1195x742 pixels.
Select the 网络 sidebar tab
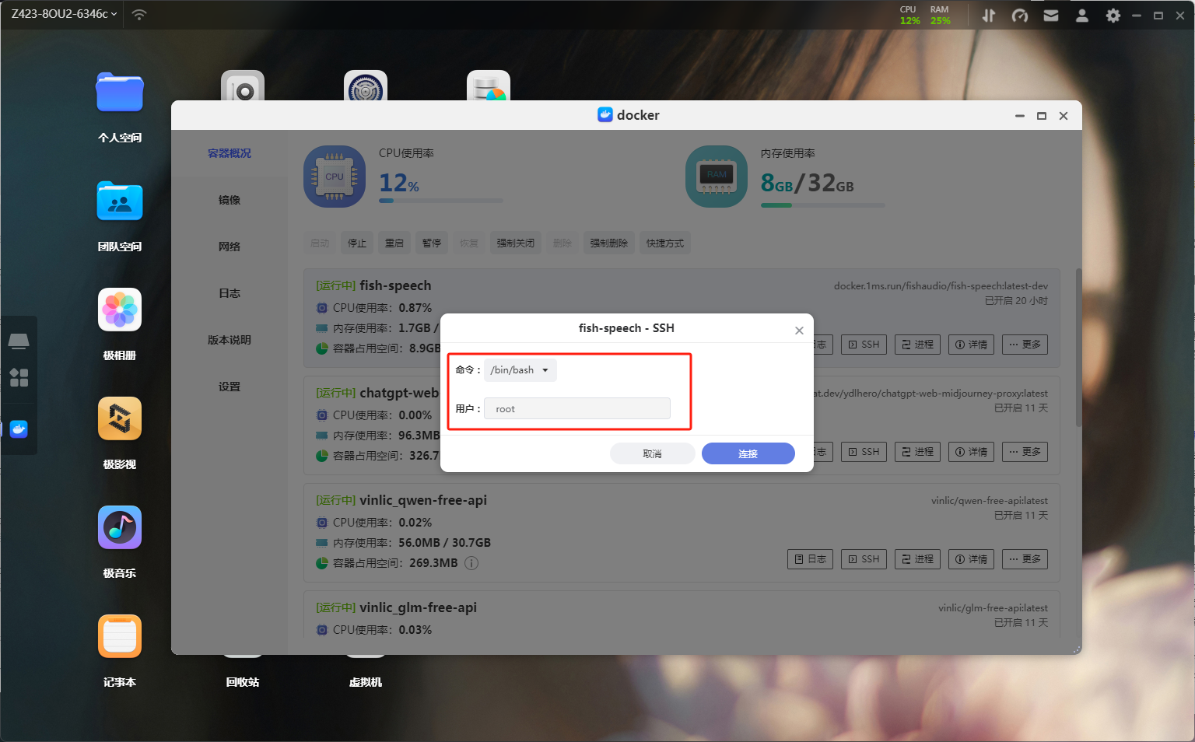tap(230, 247)
